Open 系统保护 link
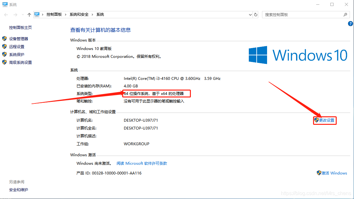 pyautogui.click(x=17, y=54)
